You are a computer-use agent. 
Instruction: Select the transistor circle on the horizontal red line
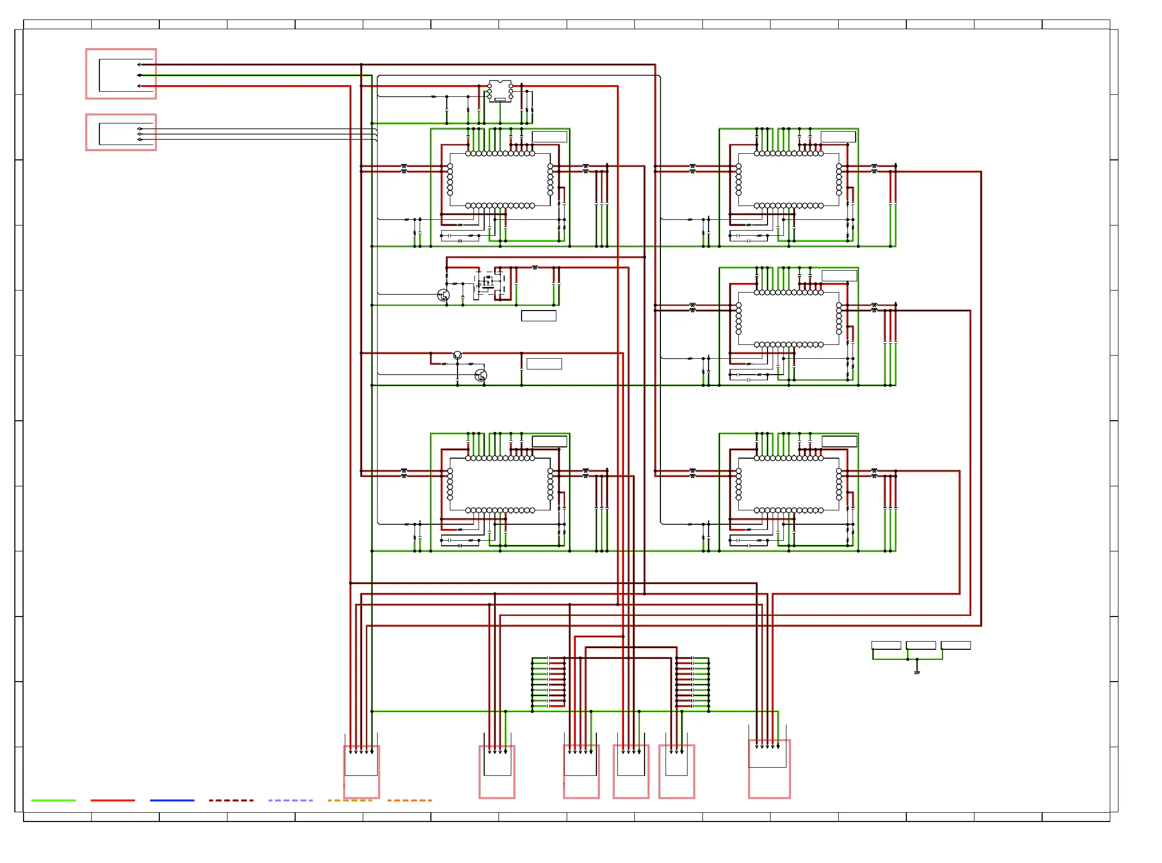[458, 355]
